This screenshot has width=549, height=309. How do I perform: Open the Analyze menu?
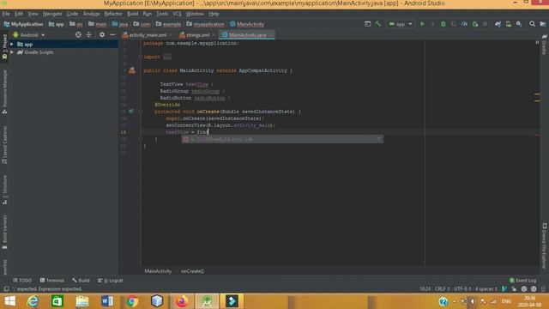(91, 14)
